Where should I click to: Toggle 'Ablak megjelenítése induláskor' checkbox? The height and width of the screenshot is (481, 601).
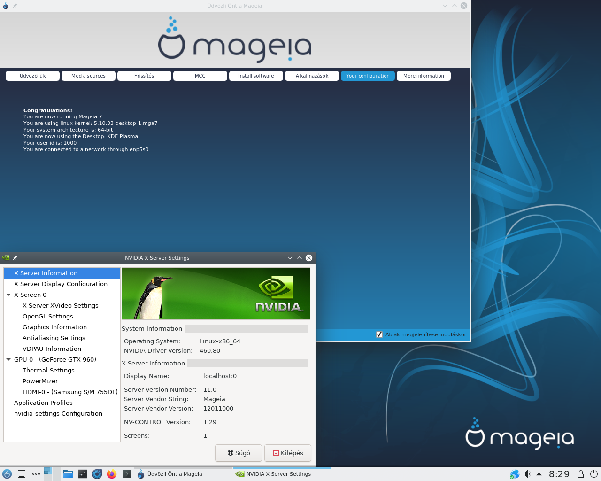pos(379,334)
